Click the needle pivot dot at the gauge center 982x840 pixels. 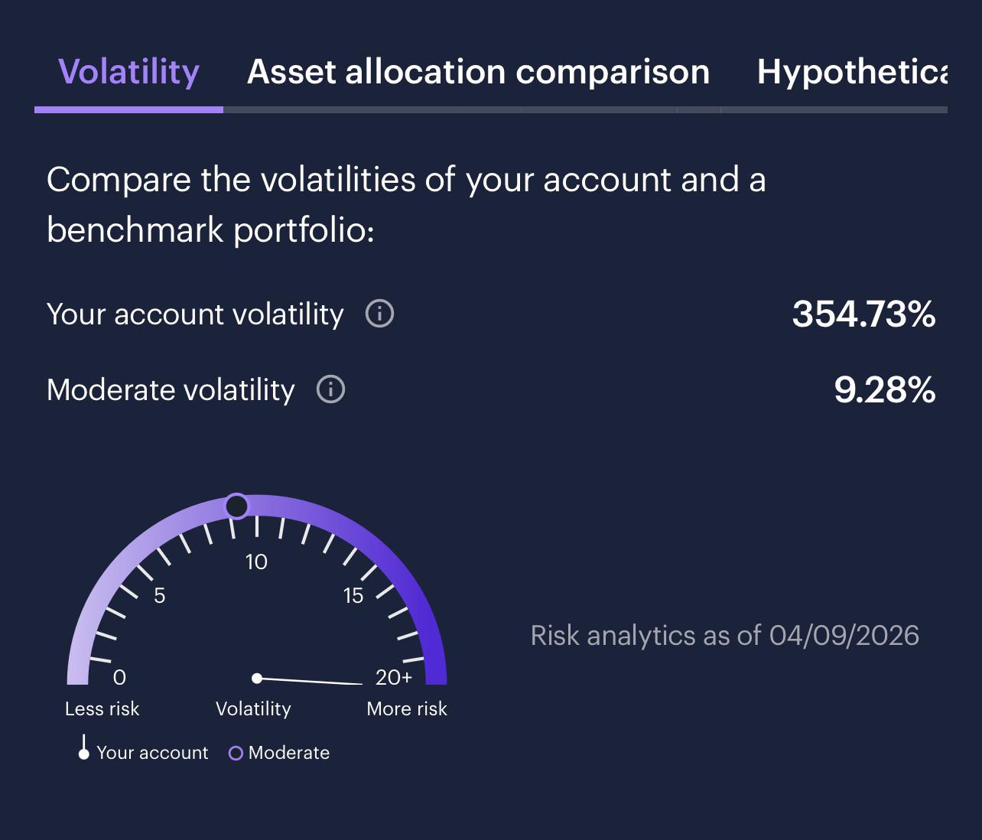pyautogui.click(x=257, y=678)
